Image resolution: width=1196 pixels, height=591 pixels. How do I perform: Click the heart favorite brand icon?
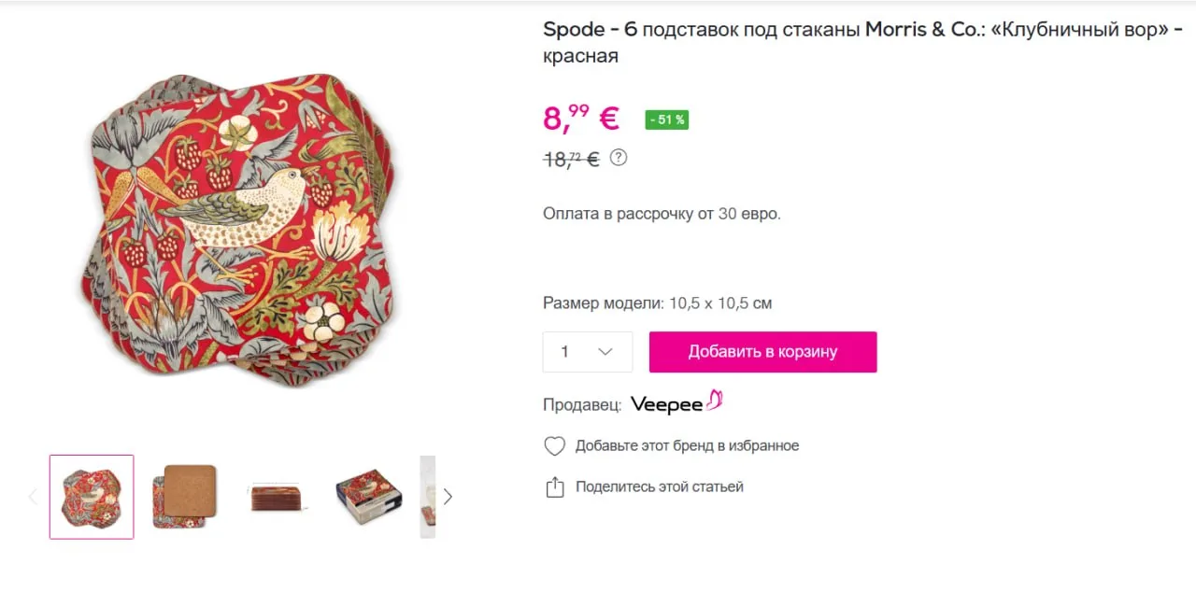tap(555, 446)
